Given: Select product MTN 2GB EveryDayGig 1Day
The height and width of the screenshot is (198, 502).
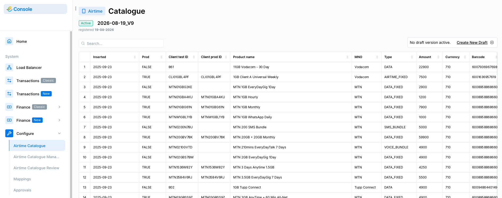Looking at the screenshot, I should [254, 157].
